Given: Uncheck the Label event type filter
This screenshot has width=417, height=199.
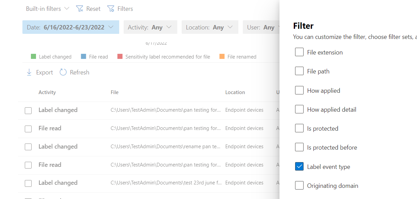Looking at the screenshot, I should 299,166.
